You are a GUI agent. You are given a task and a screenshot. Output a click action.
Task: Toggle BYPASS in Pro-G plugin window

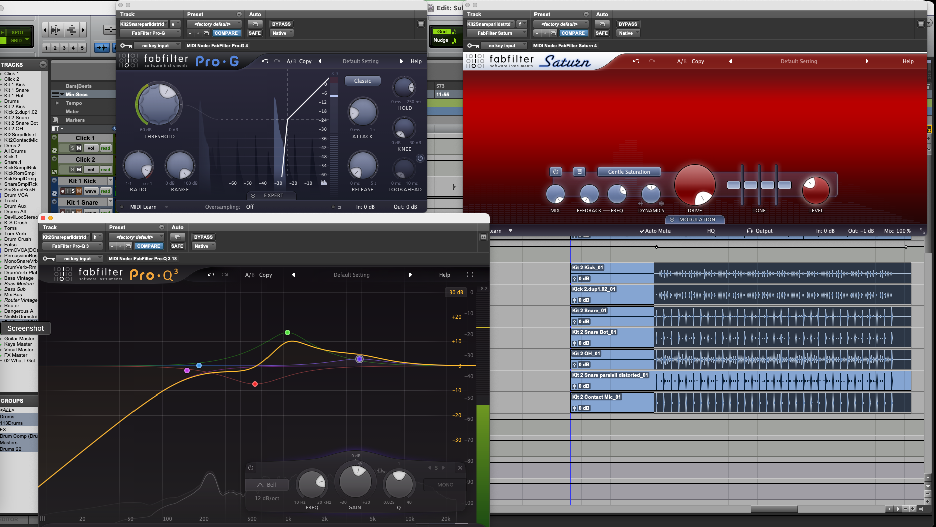click(x=281, y=24)
